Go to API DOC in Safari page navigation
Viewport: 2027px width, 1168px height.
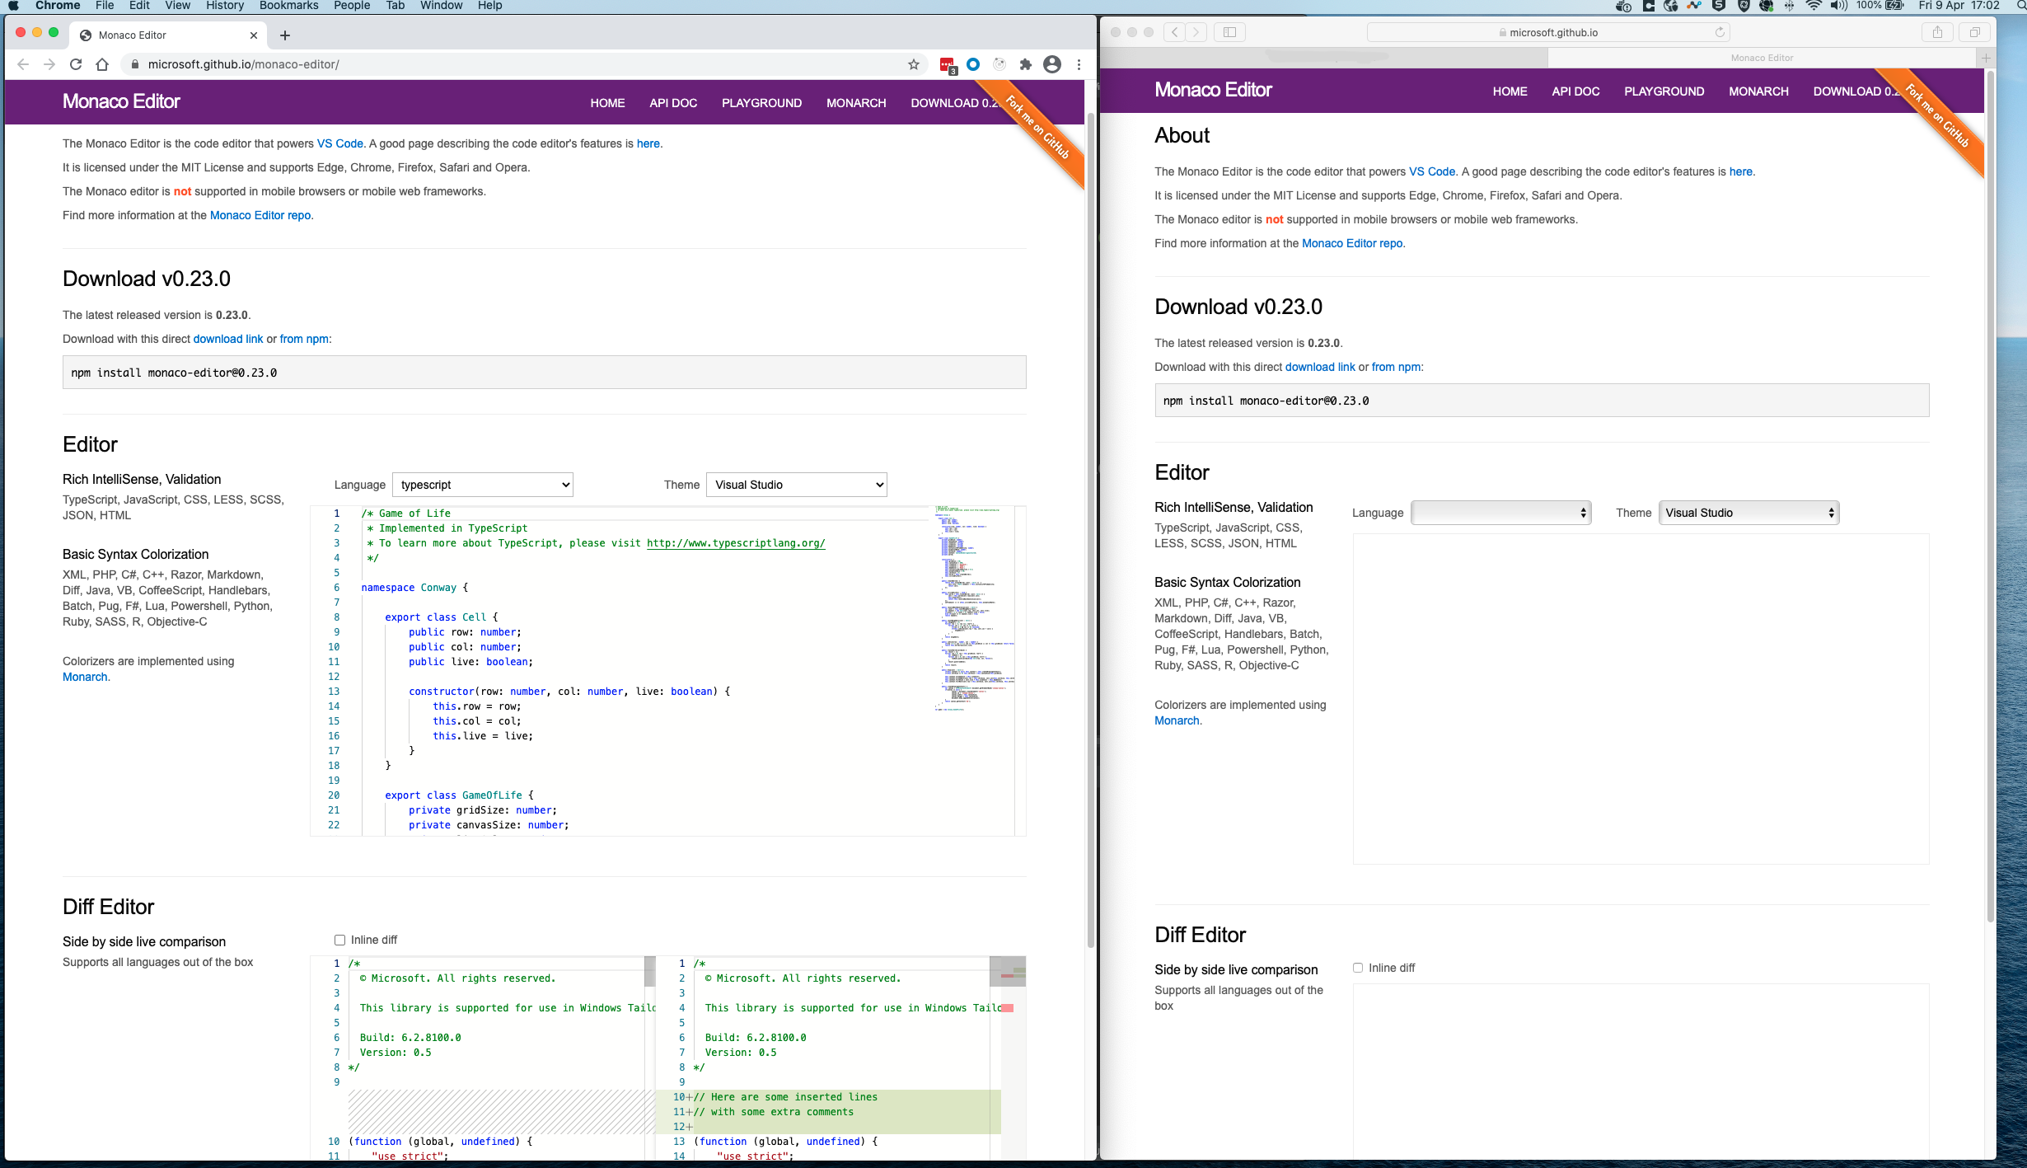tap(1575, 91)
